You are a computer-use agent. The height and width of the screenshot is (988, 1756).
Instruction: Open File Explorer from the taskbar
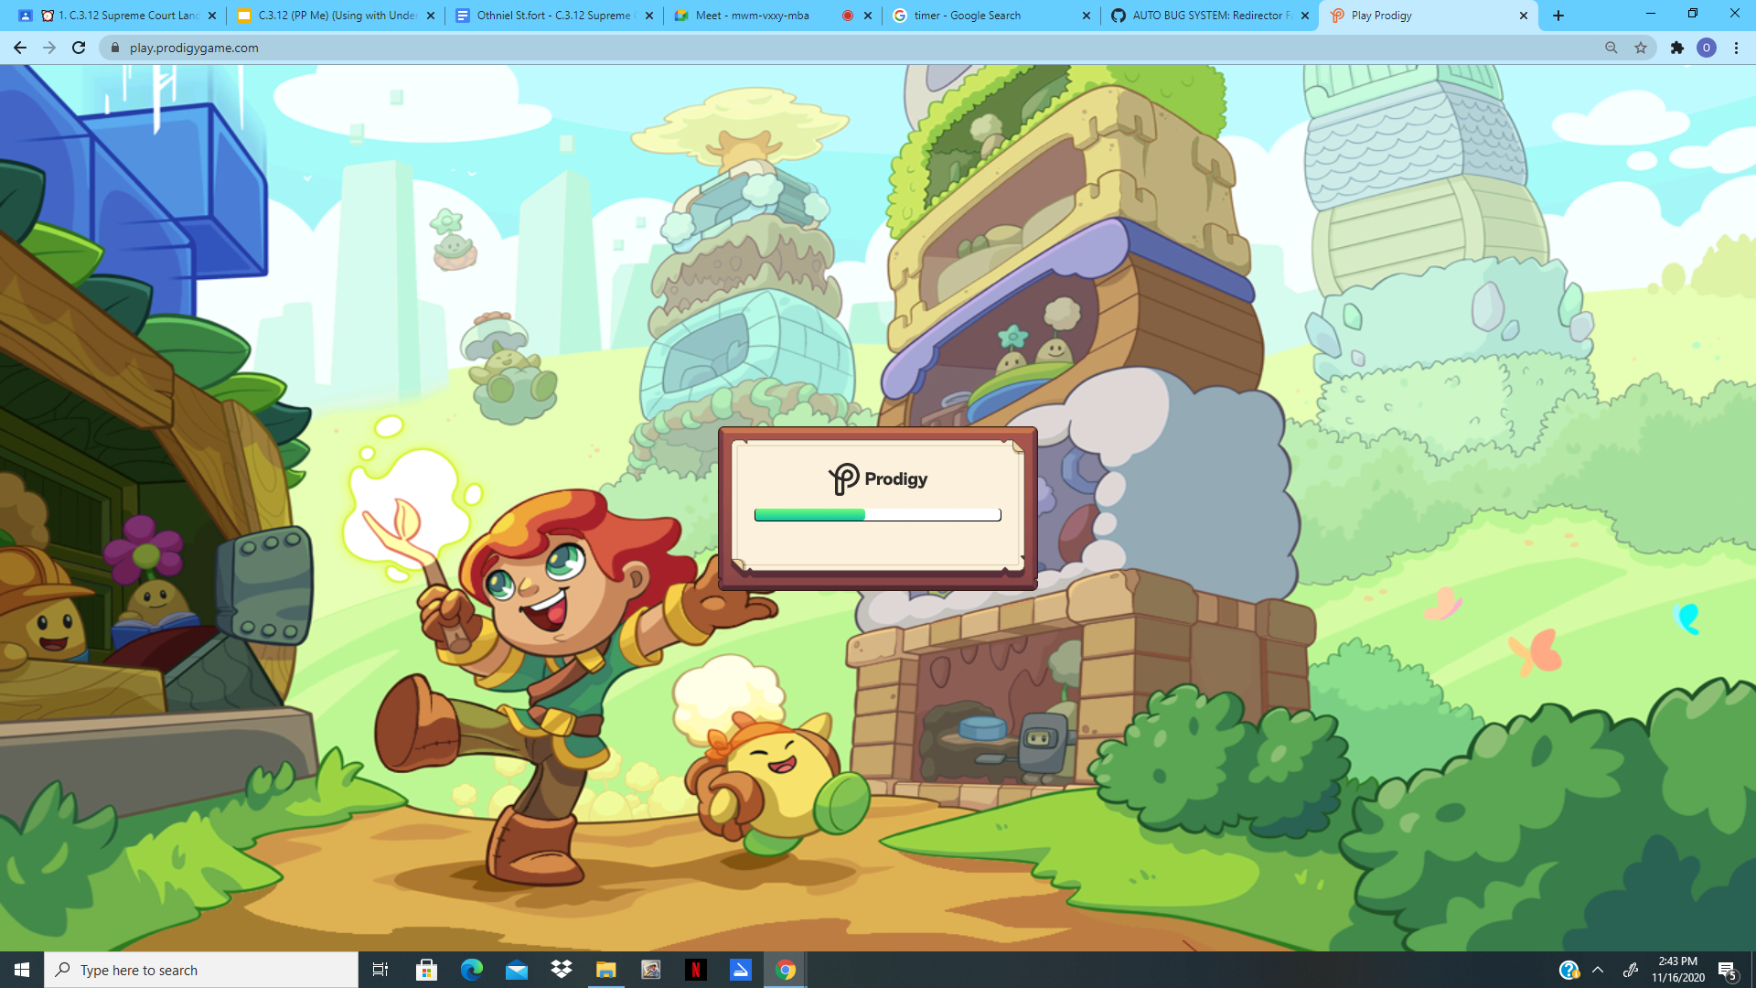605,970
